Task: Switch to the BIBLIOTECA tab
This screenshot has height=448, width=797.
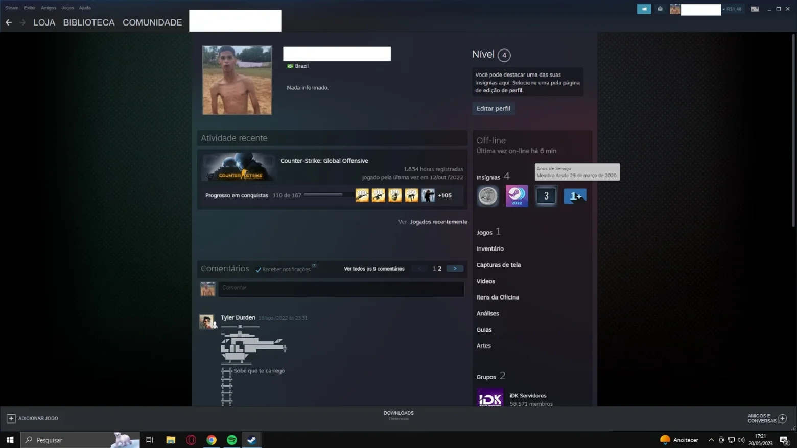Action: (x=89, y=22)
